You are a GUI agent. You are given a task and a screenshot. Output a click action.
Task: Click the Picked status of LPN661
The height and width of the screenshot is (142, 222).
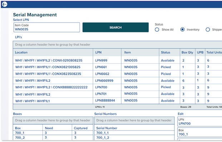pos(166,67)
